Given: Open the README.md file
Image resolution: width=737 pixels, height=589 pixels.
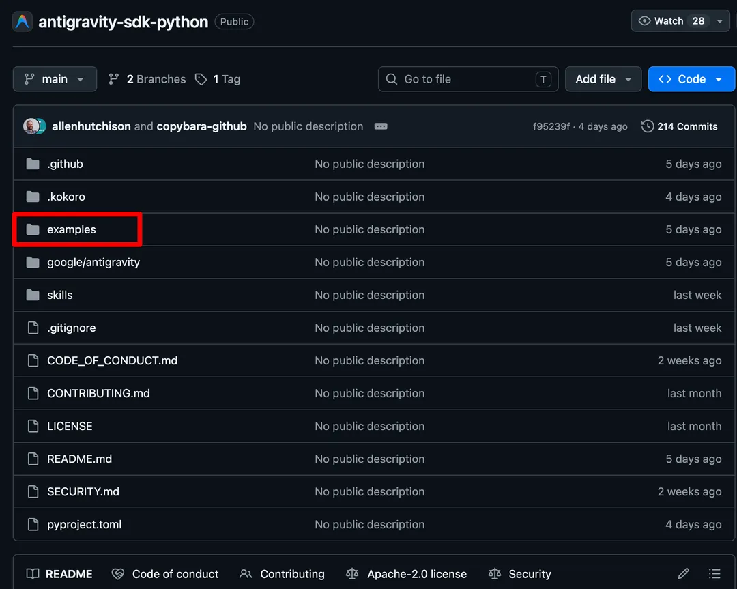Looking at the screenshot, I should click(x=79, y=459).
